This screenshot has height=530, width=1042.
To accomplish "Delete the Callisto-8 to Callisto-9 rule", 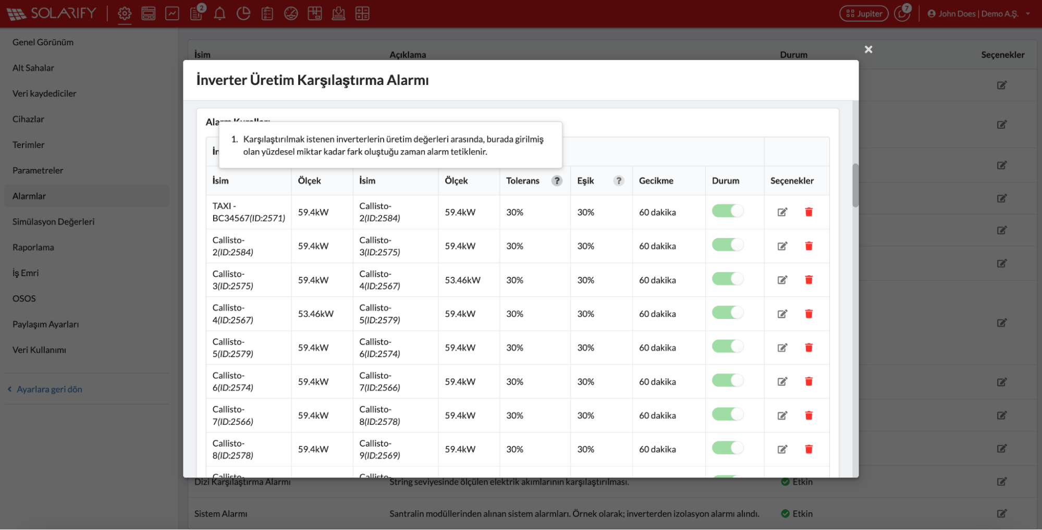I will click(x=808, y=449).
